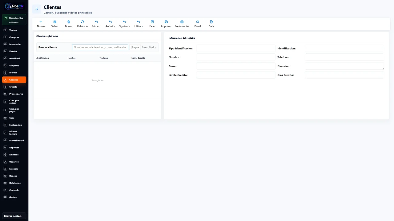Export clients with the Excel icon
Viewport: 394px width, 221px height.
coord(152,22)
